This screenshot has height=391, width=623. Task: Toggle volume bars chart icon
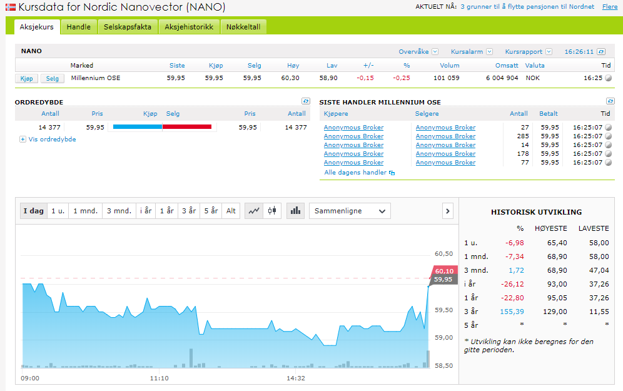pyautogui.click(x=295, y=211)
